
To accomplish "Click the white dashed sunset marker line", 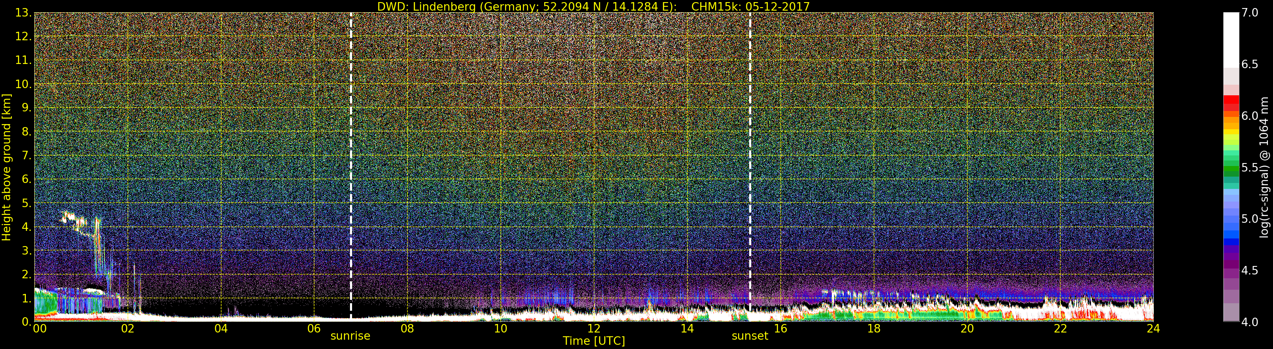I will tap(750, 167).
